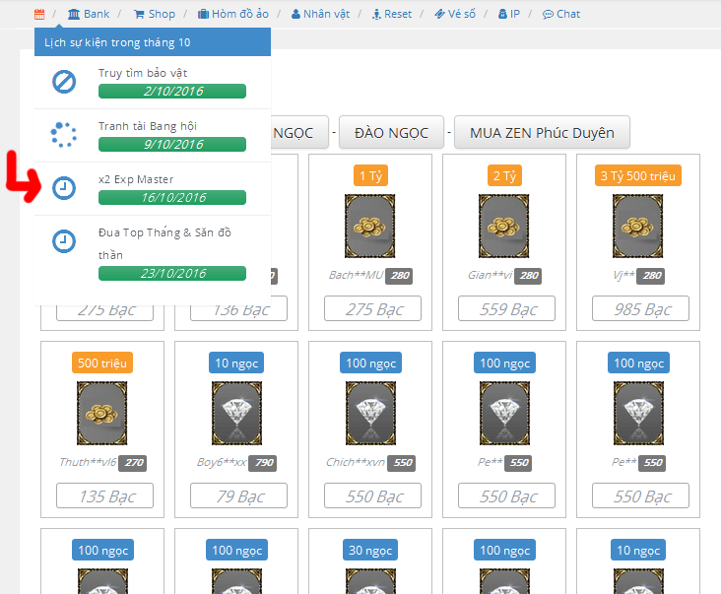
Task: Click the 135 Bạc price button
Action: 104,495
